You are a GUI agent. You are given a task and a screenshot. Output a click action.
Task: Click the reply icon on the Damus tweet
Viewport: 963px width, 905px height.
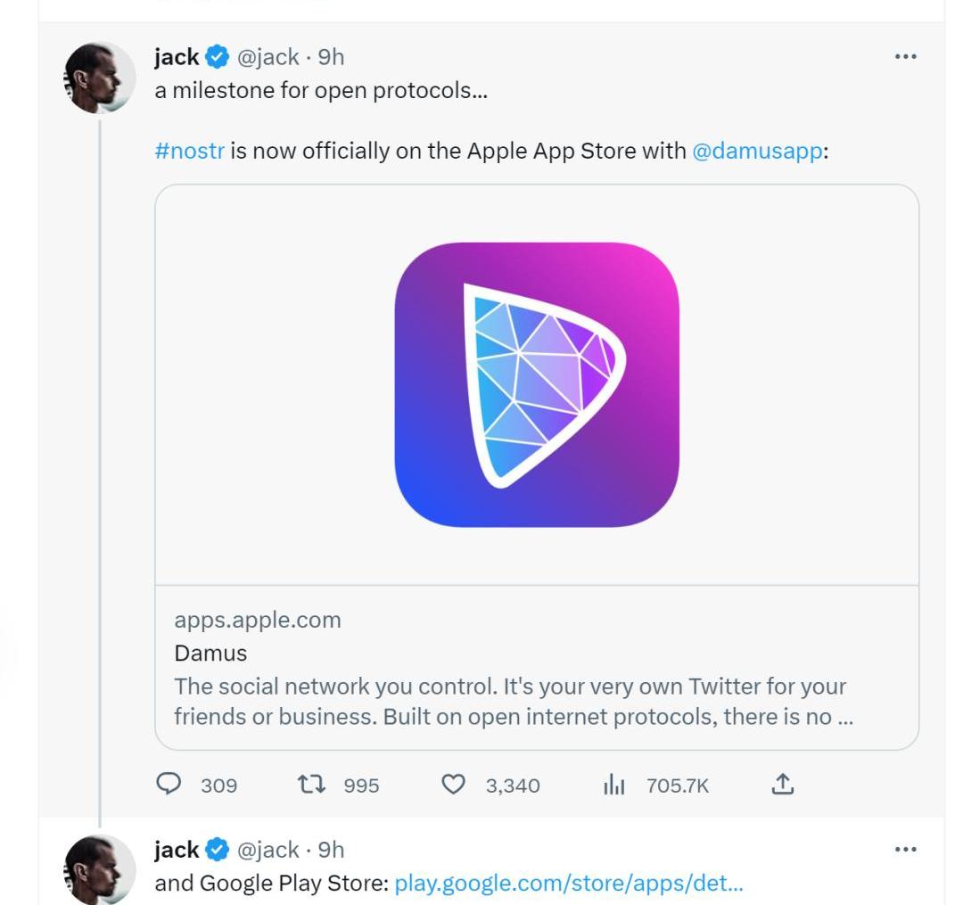coord(169,784)
